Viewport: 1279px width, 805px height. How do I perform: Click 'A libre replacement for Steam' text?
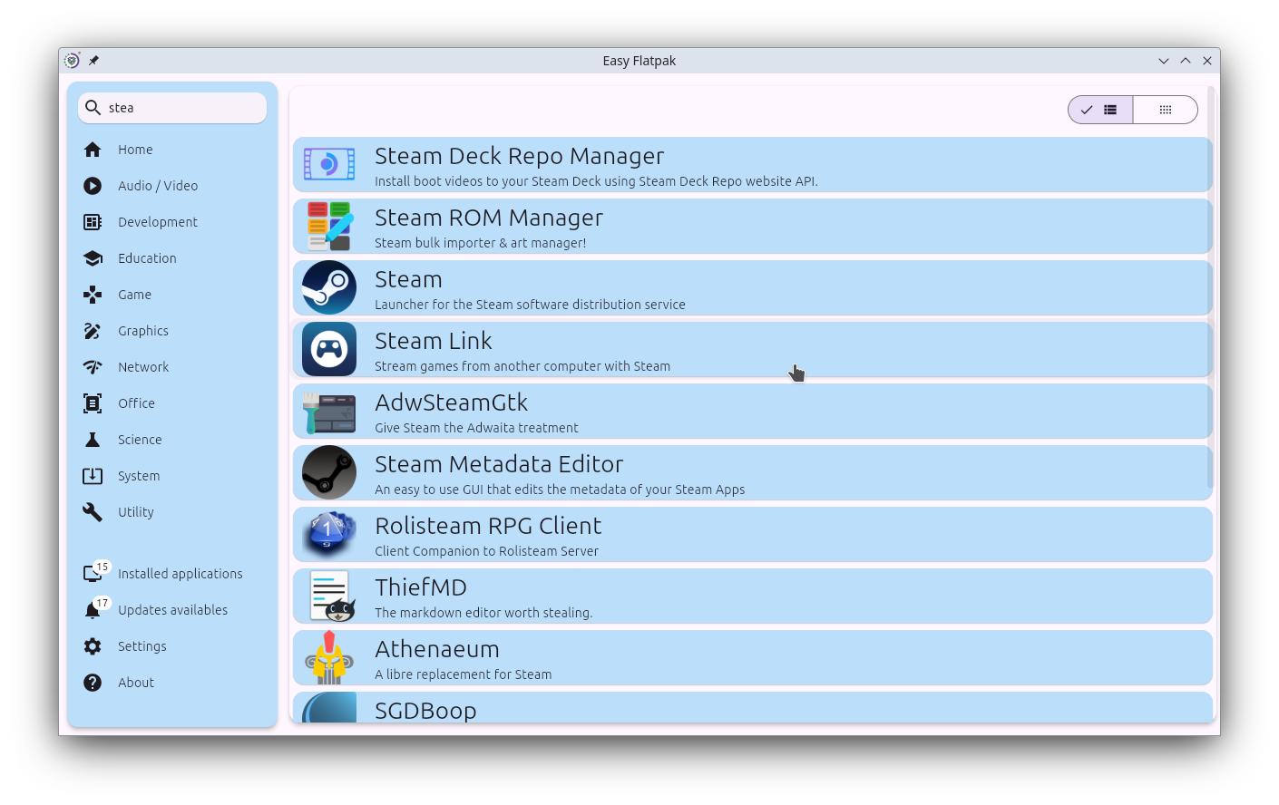point(463,674)
